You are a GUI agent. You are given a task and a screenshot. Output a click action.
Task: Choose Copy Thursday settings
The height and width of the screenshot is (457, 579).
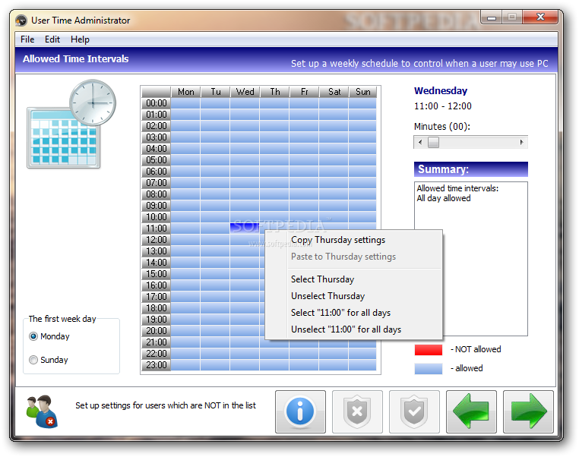354,240
